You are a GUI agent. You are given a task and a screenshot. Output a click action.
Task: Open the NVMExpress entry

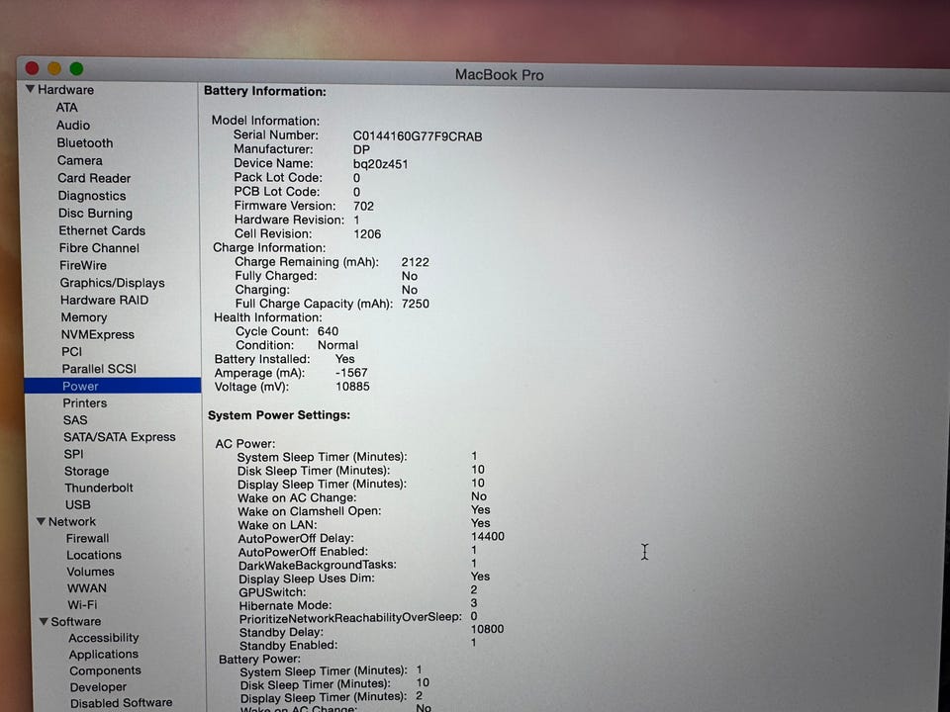point(98,334)
